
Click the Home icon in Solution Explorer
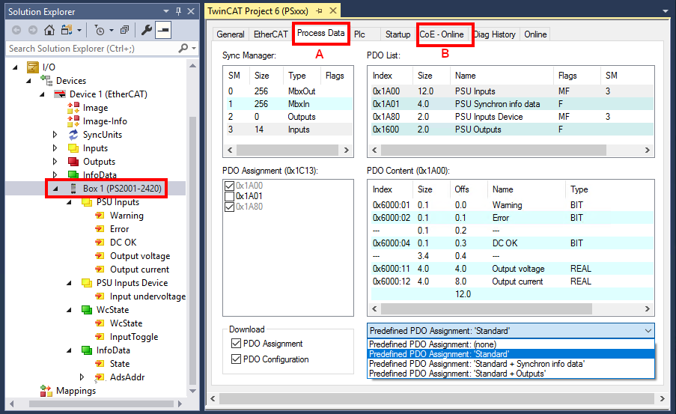click(49, 30)
